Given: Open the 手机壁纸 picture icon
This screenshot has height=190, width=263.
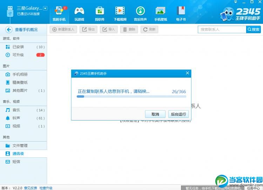Looking at the screenshot, I should (161, 11).
